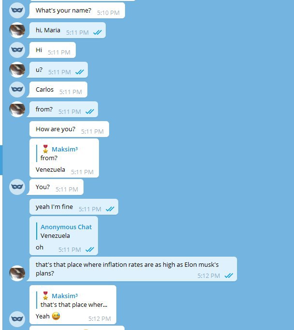The width and height of the screenshot is (294, 330).
Task: Open the quoted "Anonymous Chat" reply above "oh"
Action: coord(64,231)
